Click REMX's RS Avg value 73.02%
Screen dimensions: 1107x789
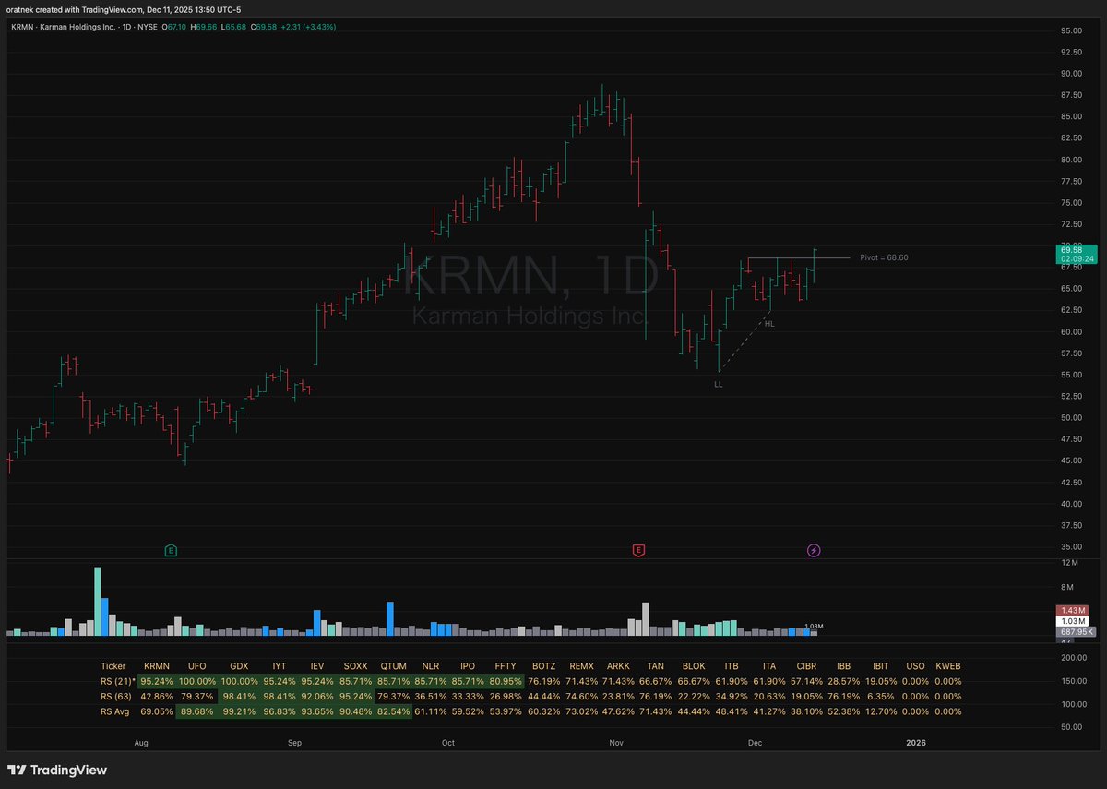coord(581,711)
